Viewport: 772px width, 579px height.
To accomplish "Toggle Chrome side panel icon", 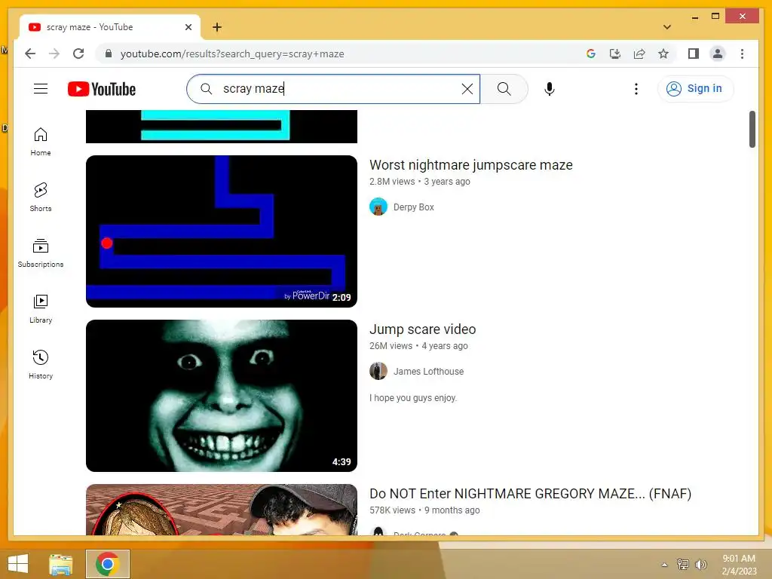I will [694, 54].
